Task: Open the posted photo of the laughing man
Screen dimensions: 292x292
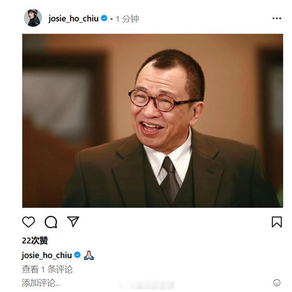Action: click(x=152, y=121)
